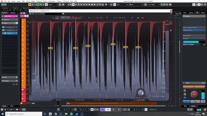Switch to the Media tab

tap(191, 13)
